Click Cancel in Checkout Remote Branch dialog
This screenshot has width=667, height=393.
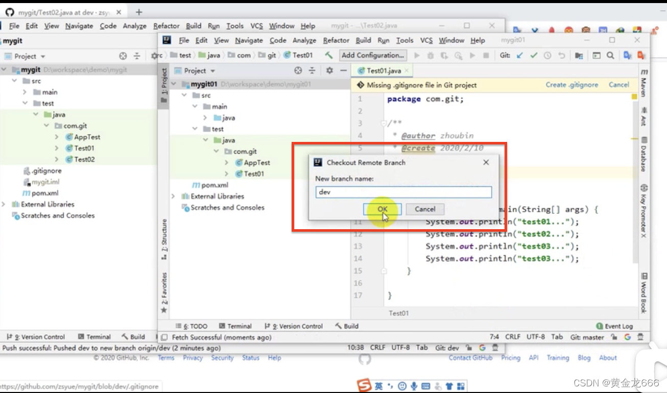[x=425, y=209]
